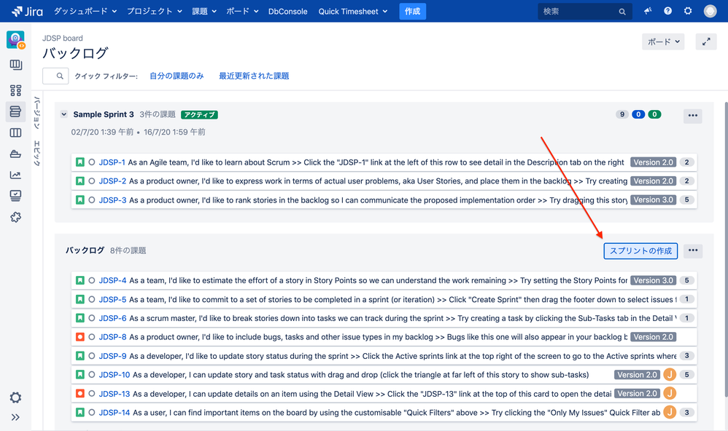Open the four-squares sidebar icon
Screen dimensions: 728x431
(x=15, y=90)
